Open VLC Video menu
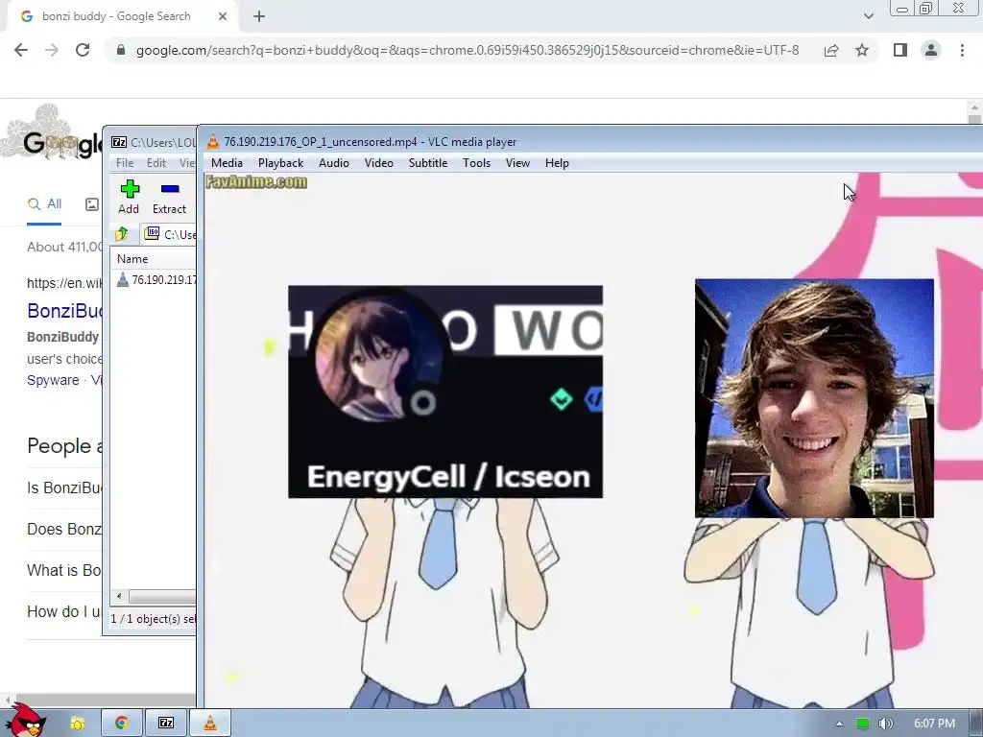The height and width of the screenshot is (737, 983). [378, 163]
